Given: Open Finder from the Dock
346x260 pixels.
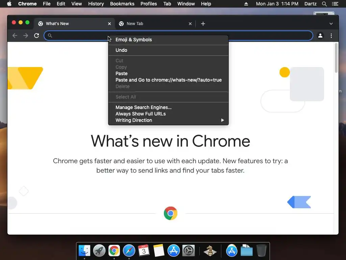Looking at the screenshot, I should pos(84,251).
